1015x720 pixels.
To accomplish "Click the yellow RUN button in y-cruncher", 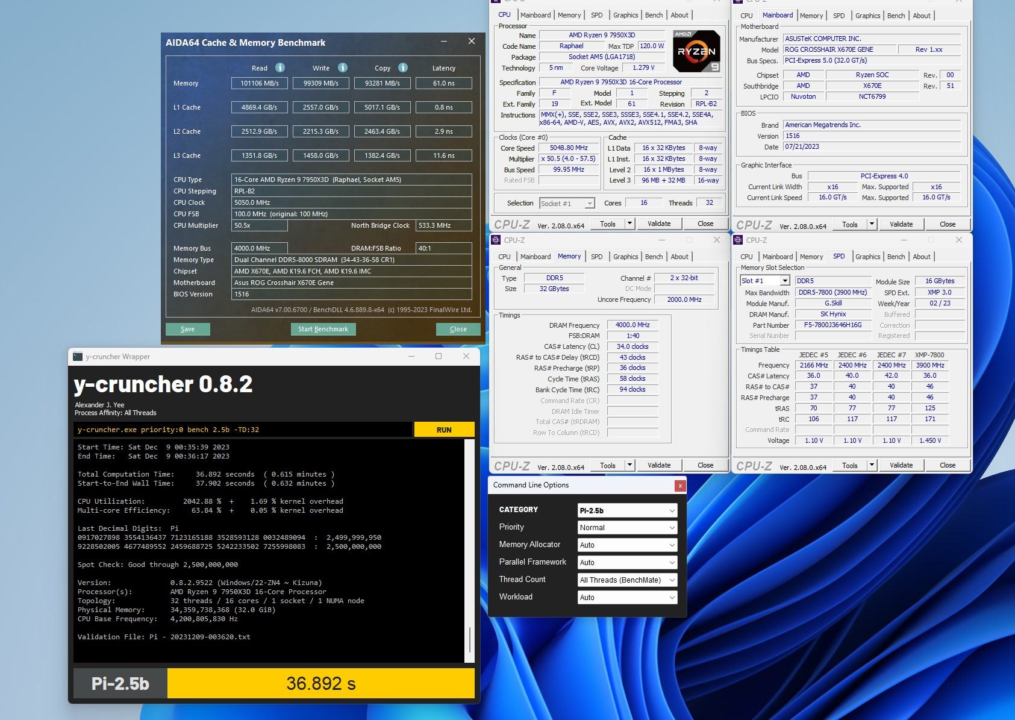I will (x=444, y=430).
